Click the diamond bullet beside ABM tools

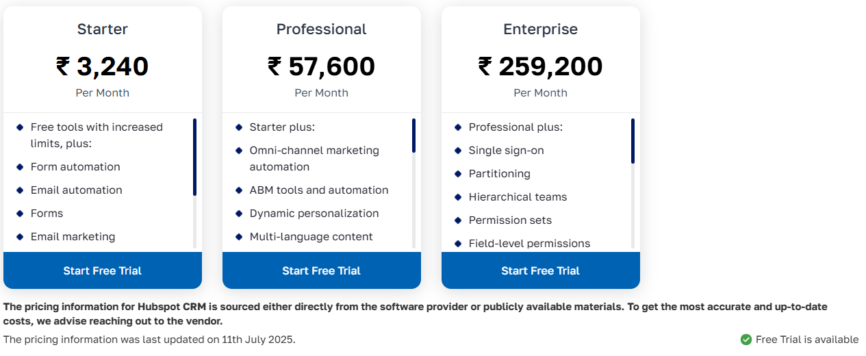pos(239,190)
